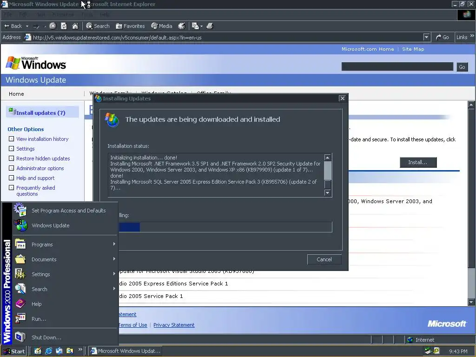Screen dimensions: 476x357
Task: Click the Refresh page icon
Action: tap(64, 26)
